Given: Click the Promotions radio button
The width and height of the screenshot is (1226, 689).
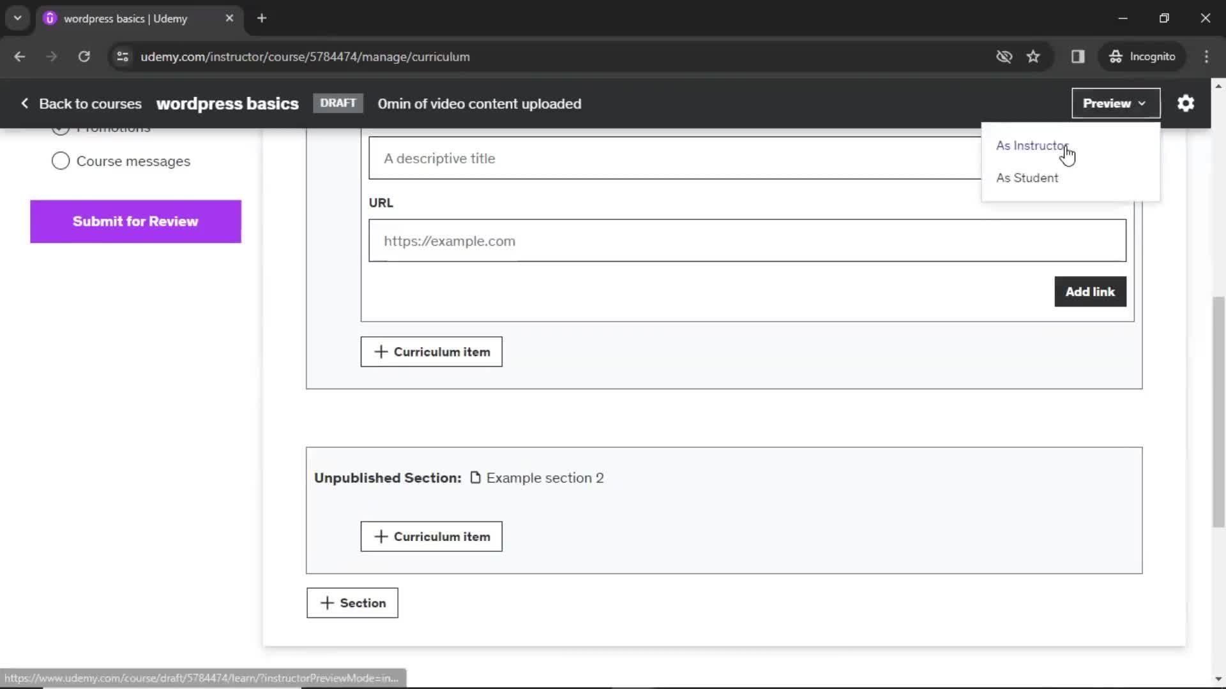Looking at the screenshot, I should point(60,127).
